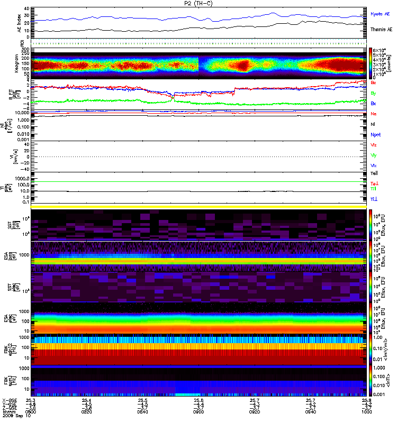Click the ESA elec axis label
This screenshot has width=397, height=423.
(11, 318)
